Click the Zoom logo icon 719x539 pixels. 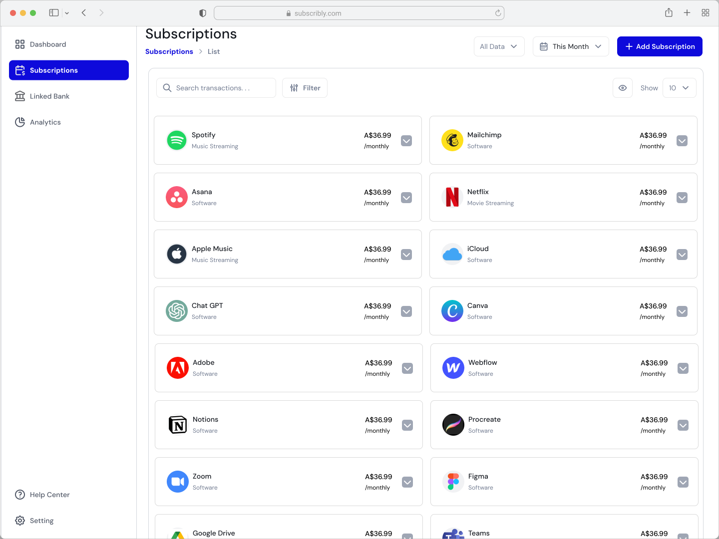pos(178,482)
